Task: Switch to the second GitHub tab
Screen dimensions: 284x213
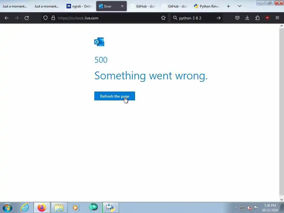Action: tap(175, 6)
